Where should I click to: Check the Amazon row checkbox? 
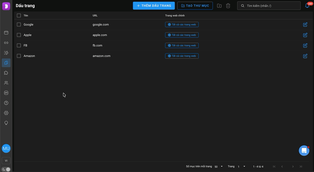click(19, 56)
